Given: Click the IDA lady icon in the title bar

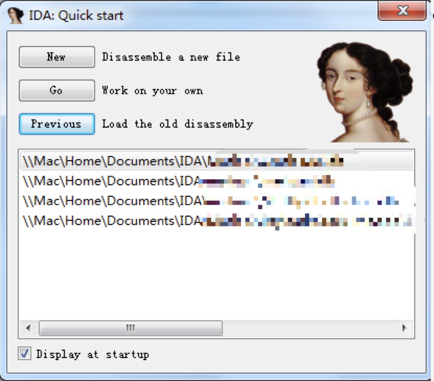Looking at the screenshot, I should coord(15,15).
